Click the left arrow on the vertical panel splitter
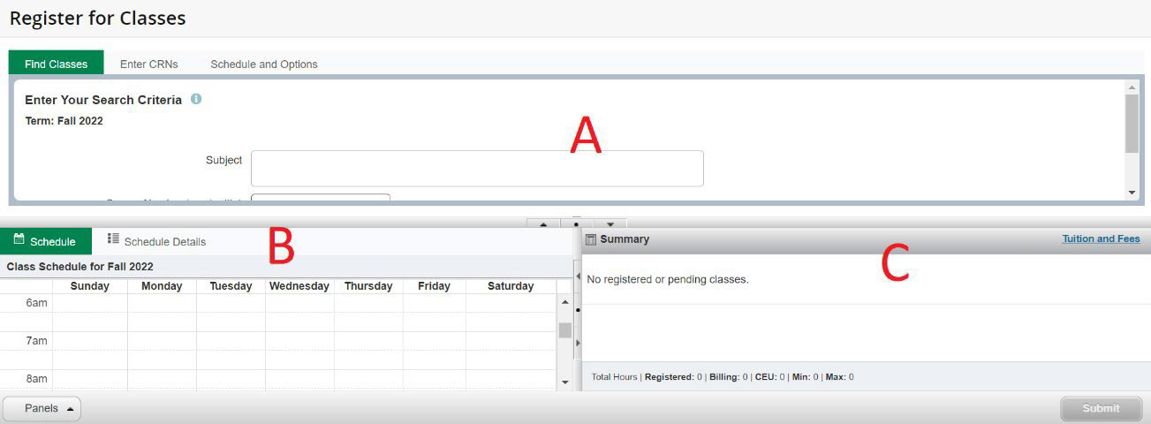Image resolution: width=1151 pixels, height=424 pixels. [x=578, y=277]
